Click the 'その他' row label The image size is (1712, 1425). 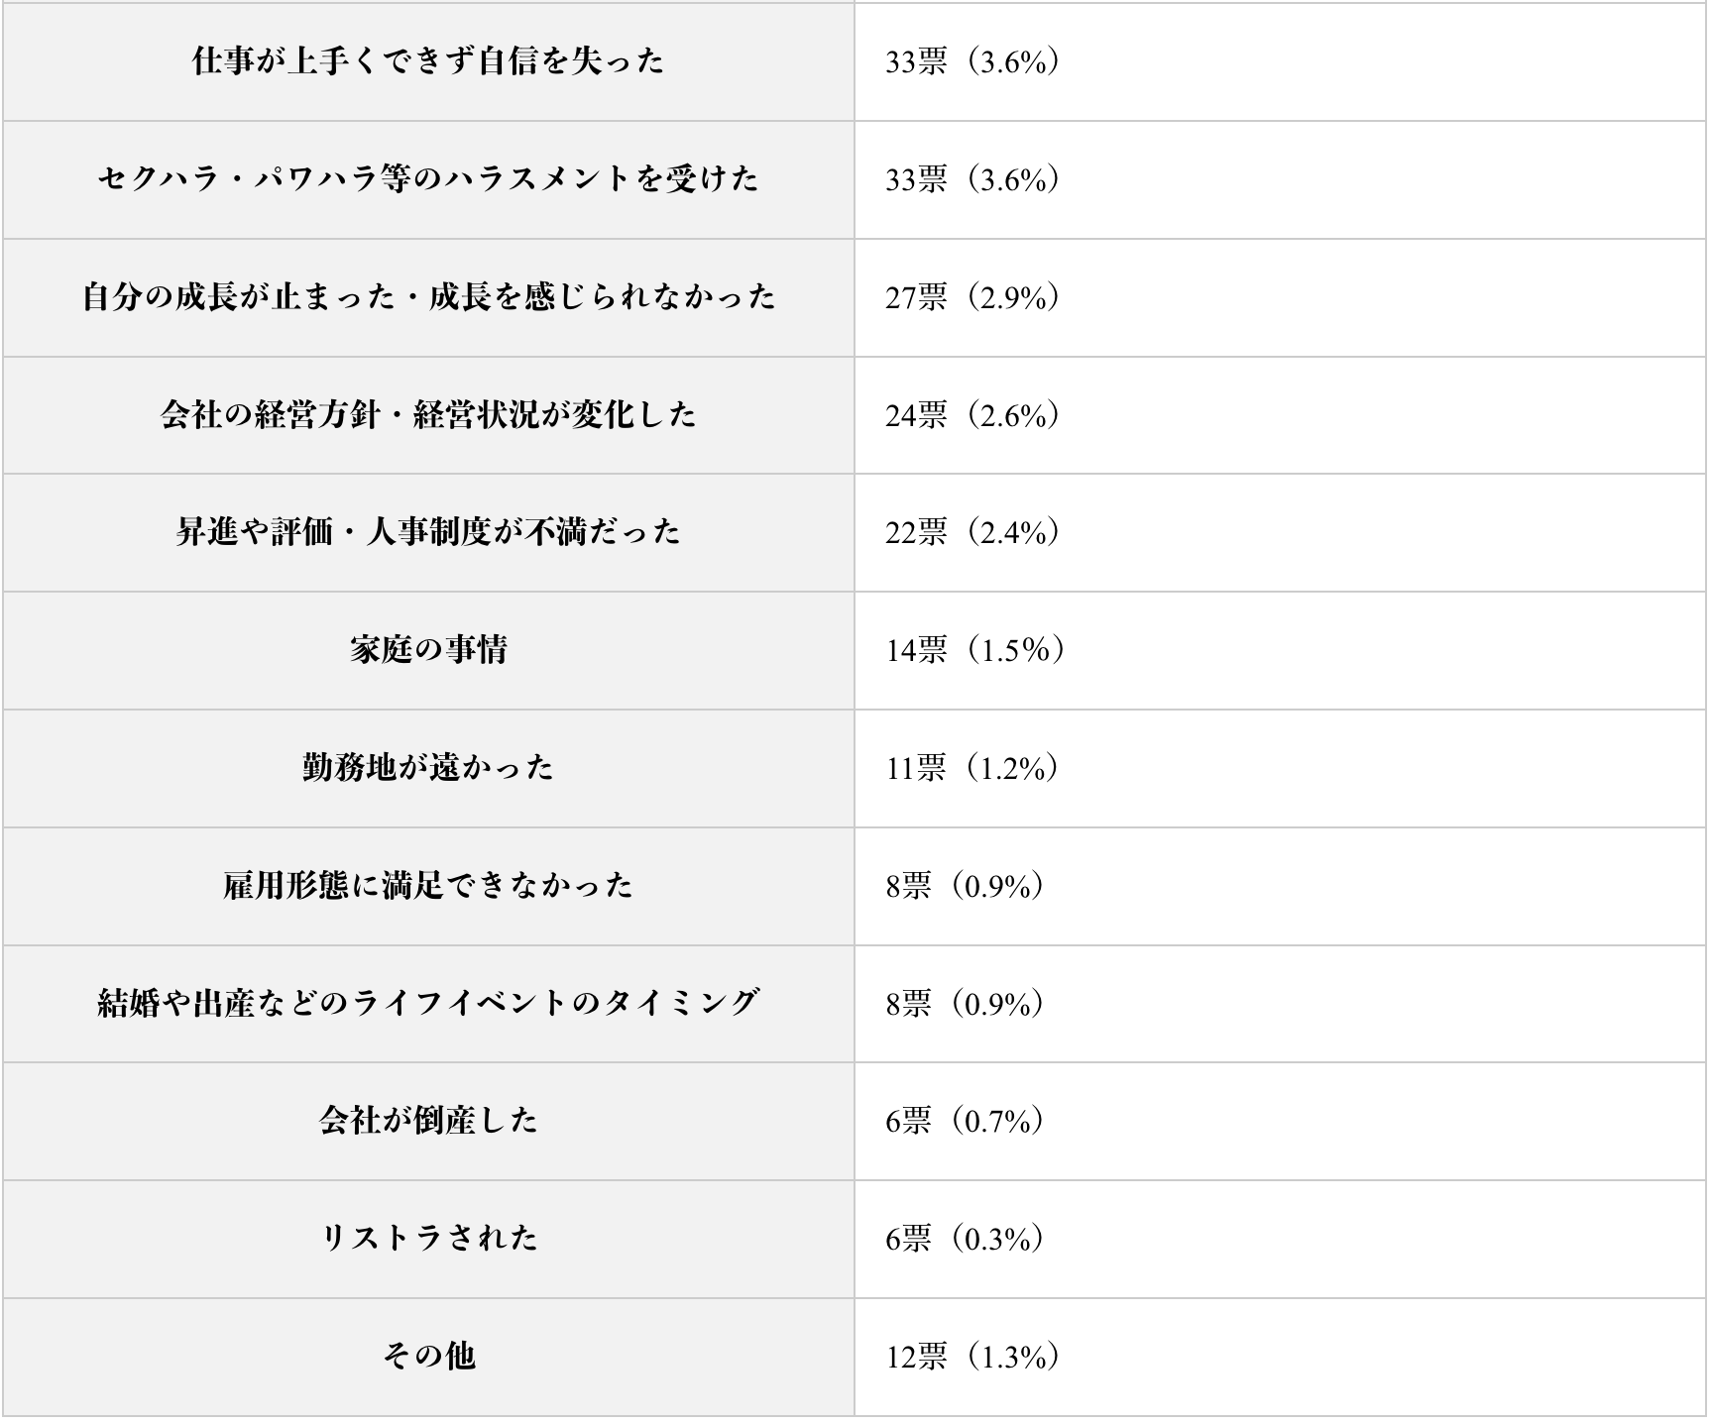(x=428, y=1356)
